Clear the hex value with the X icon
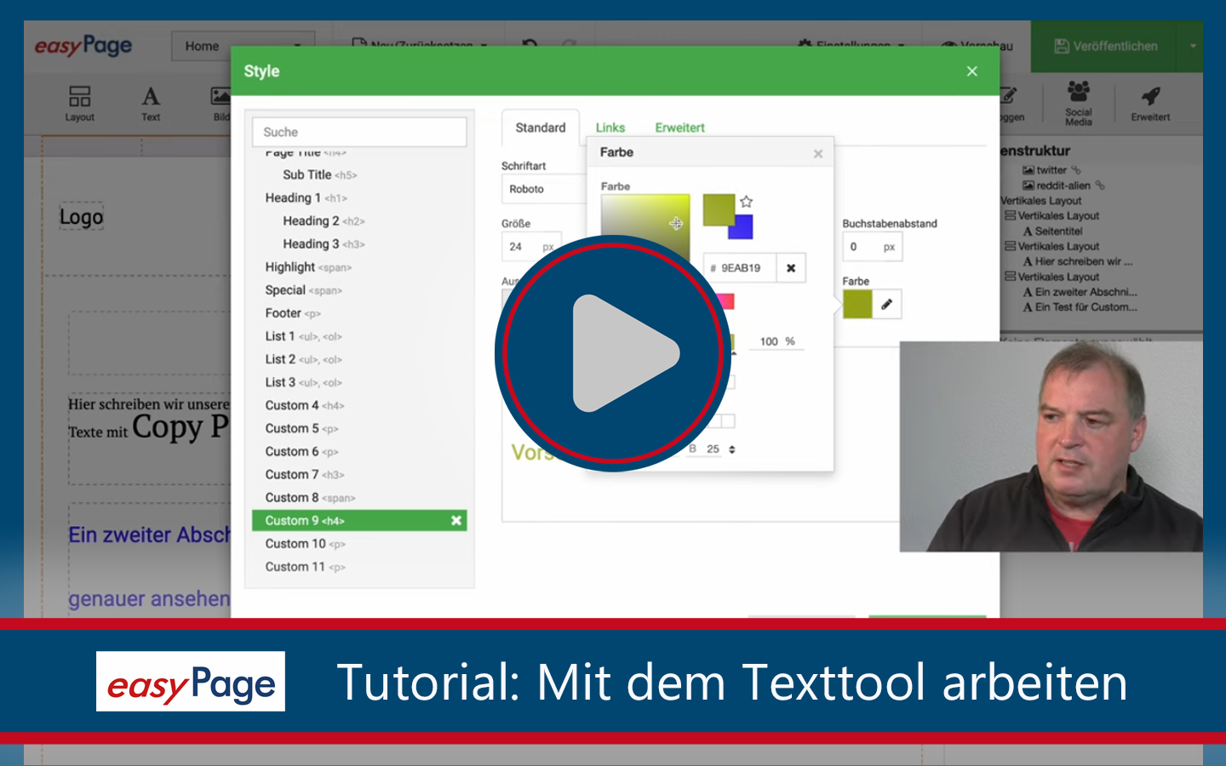 (790, 267)
